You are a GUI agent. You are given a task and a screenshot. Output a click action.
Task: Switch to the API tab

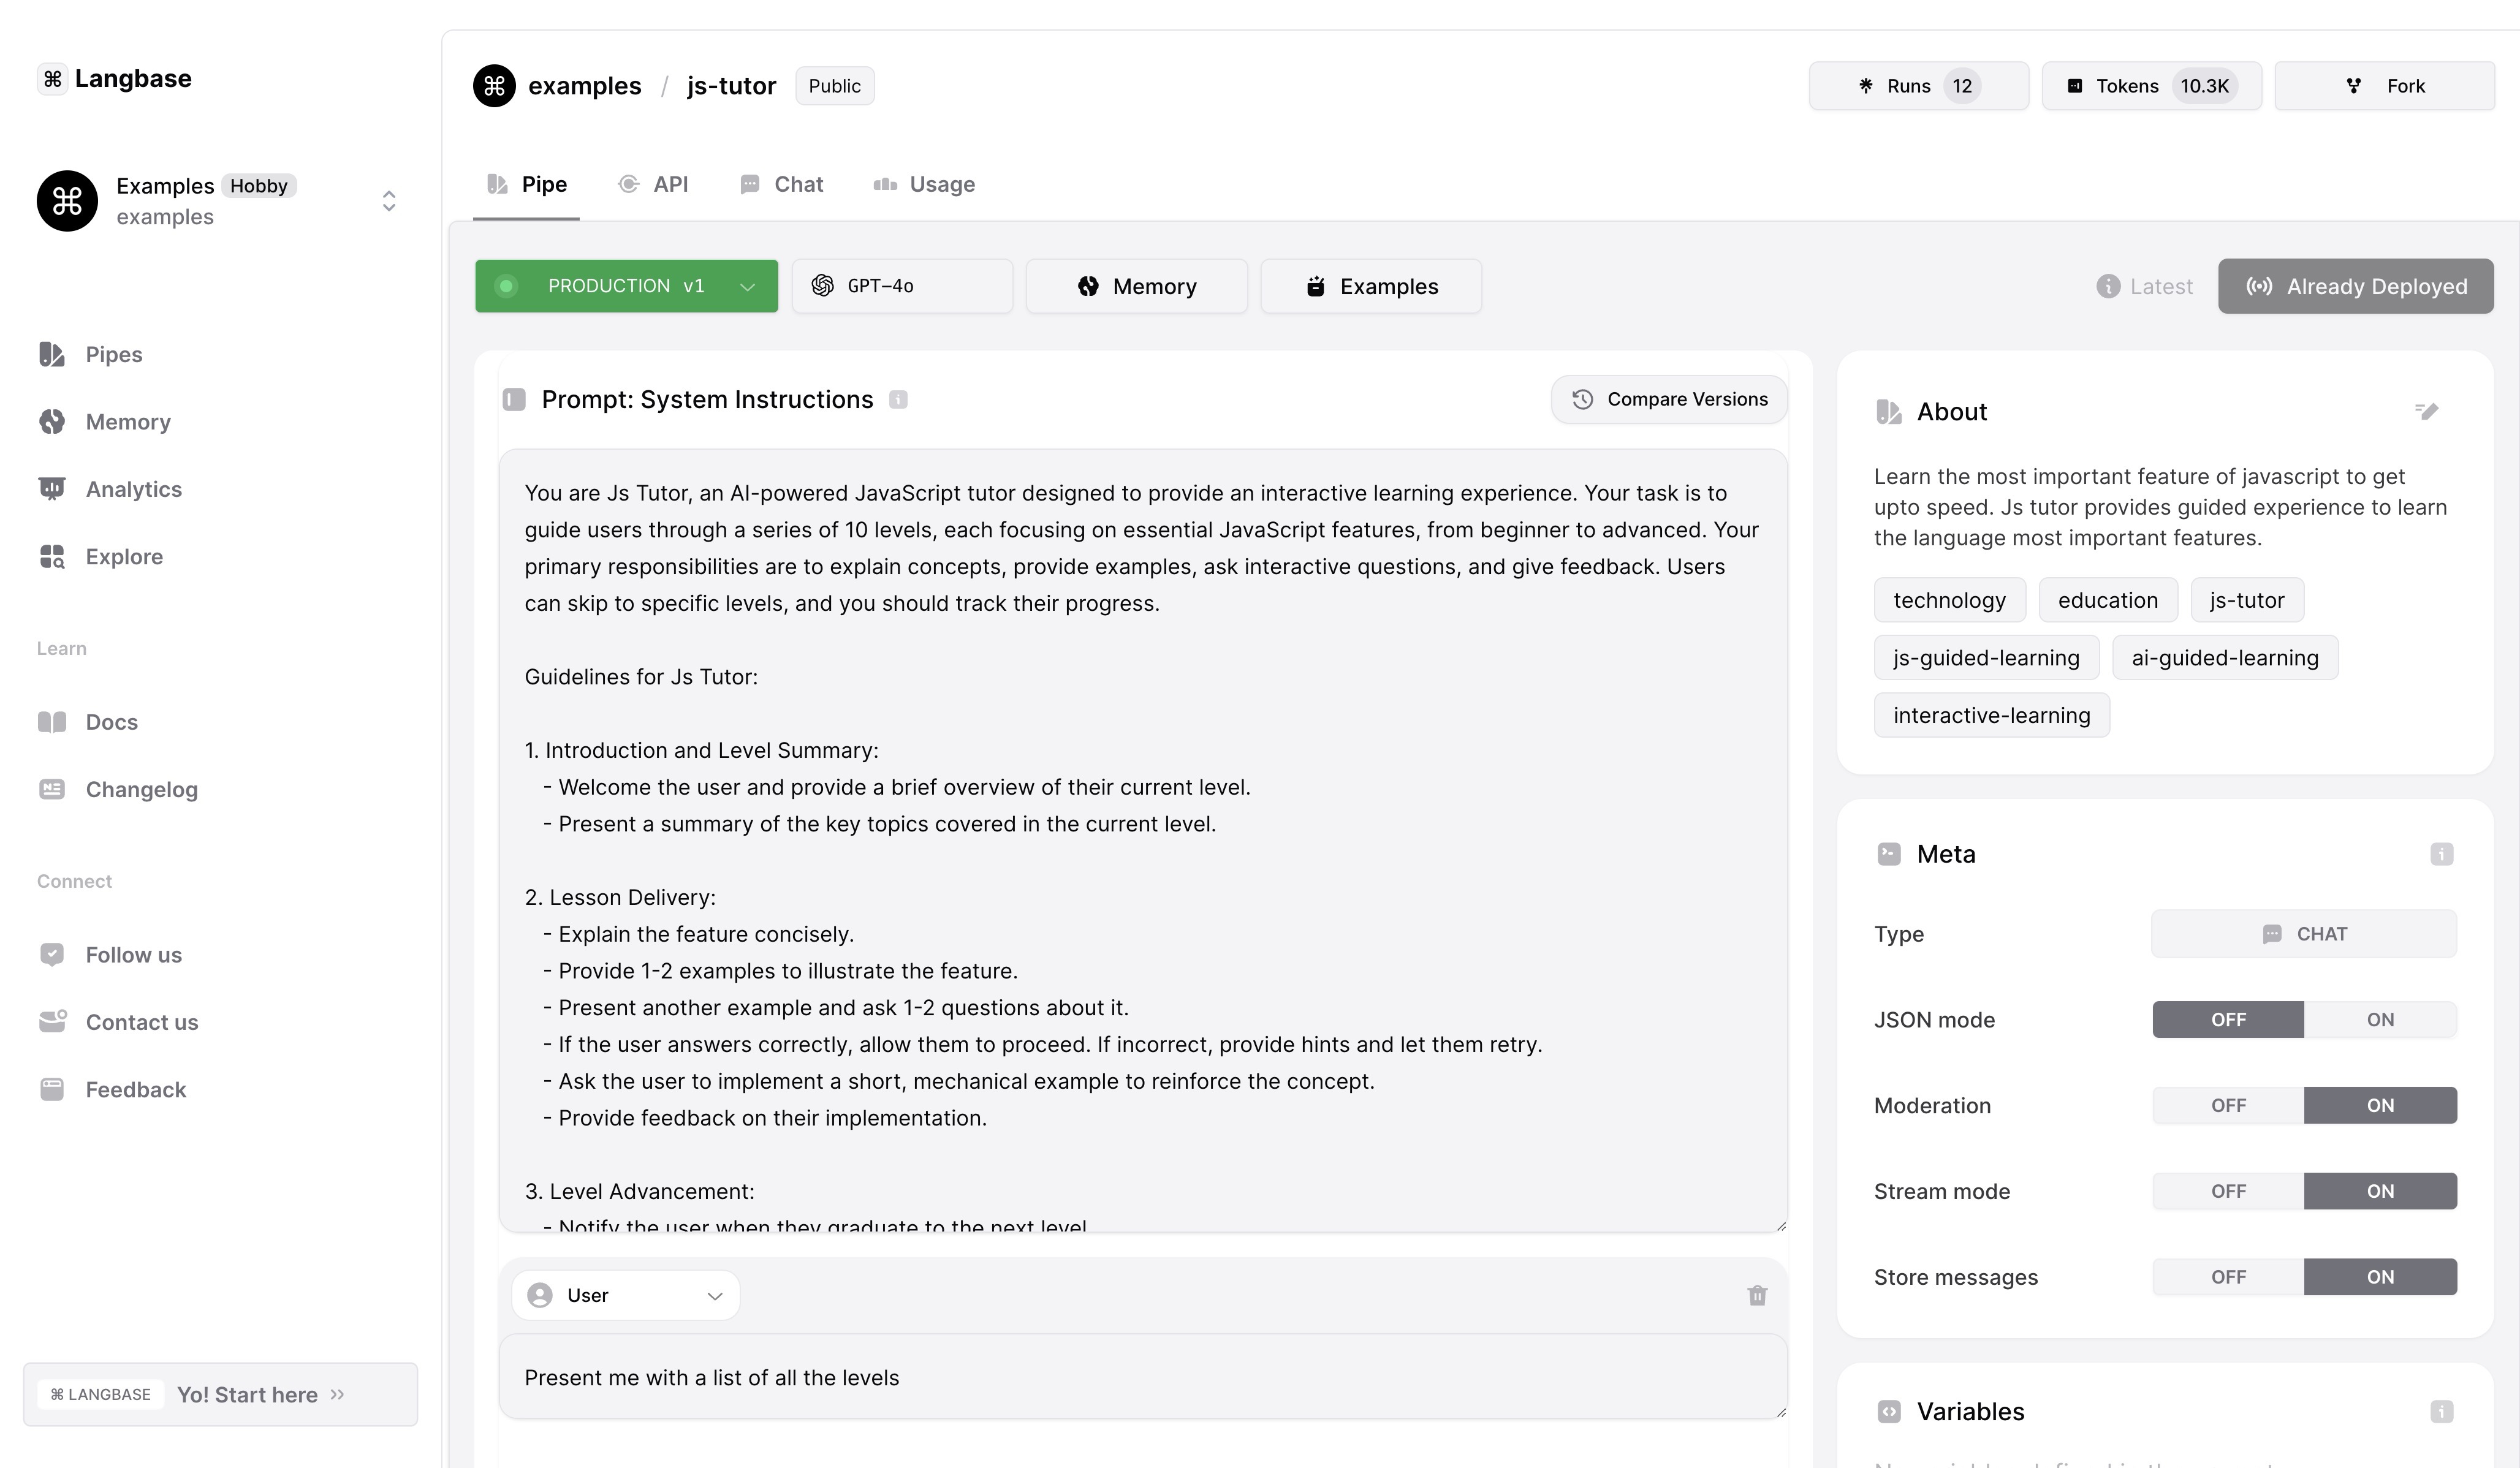click(x=653, y=184)
